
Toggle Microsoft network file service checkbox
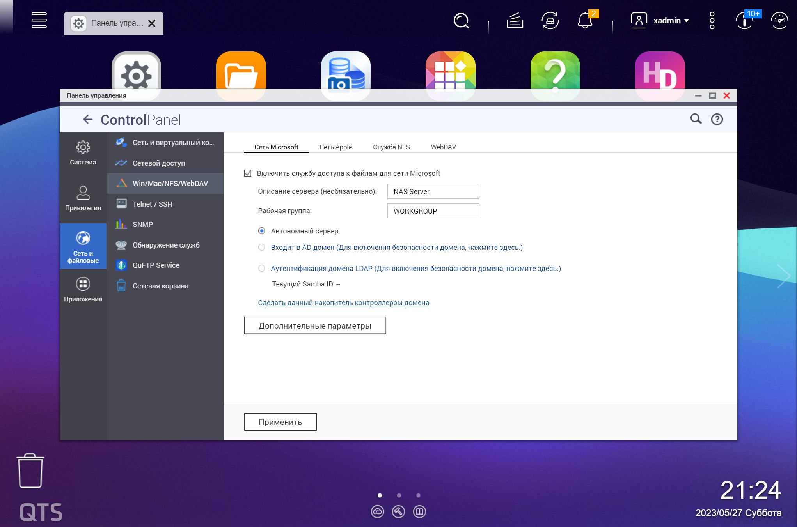coord(248,173)
